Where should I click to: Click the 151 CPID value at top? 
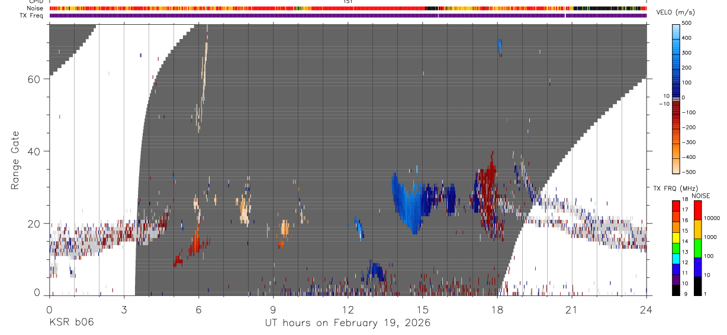click(x=348, y=2)
